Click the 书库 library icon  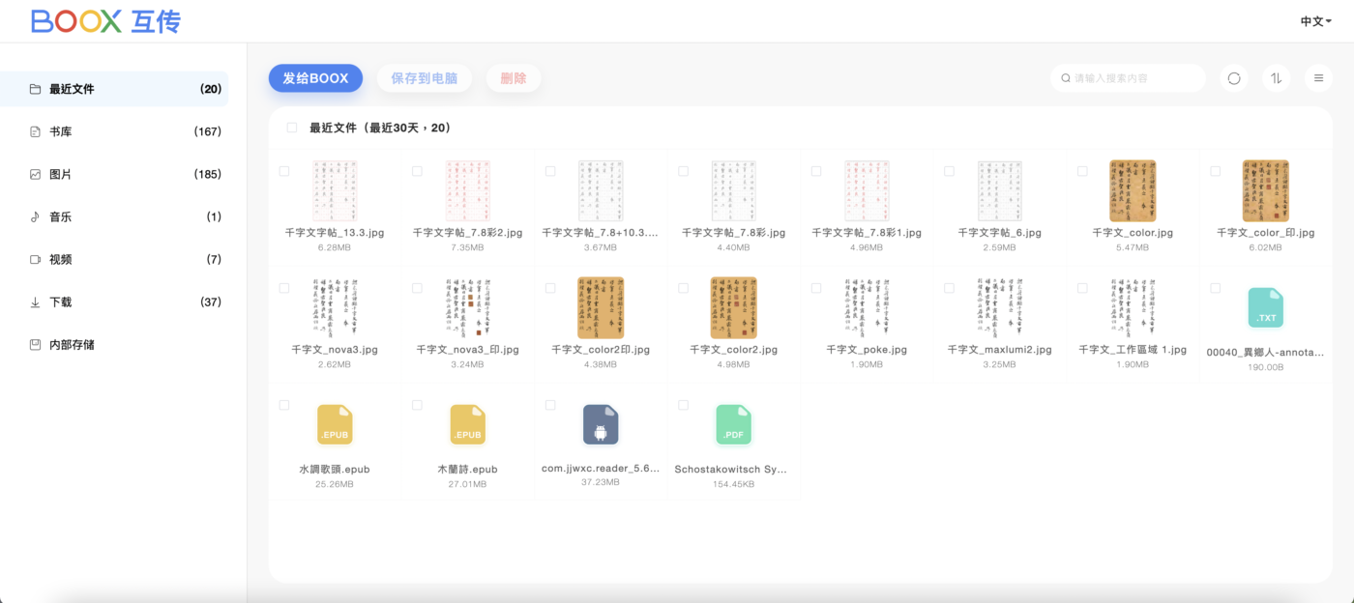(35, 131)
